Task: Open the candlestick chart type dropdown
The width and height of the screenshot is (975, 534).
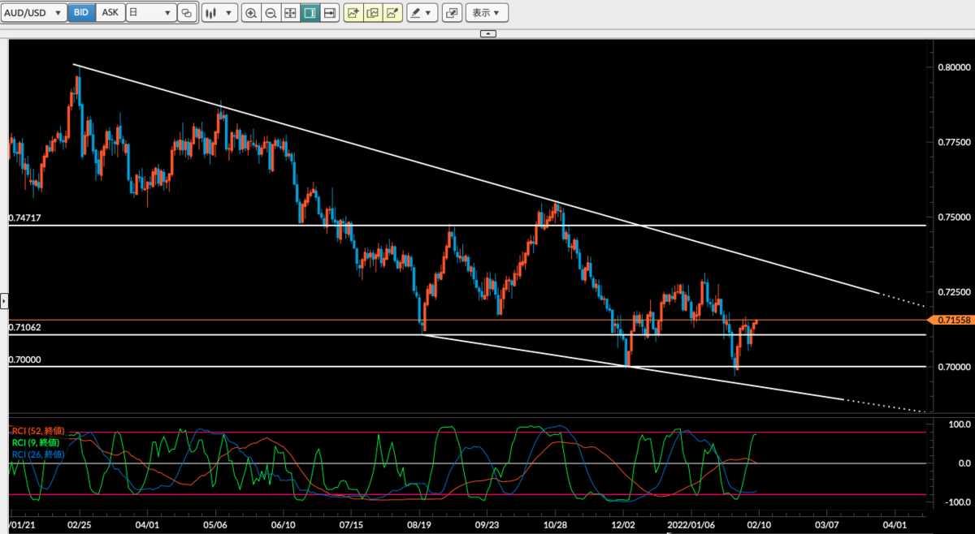Action: [219, 12]
